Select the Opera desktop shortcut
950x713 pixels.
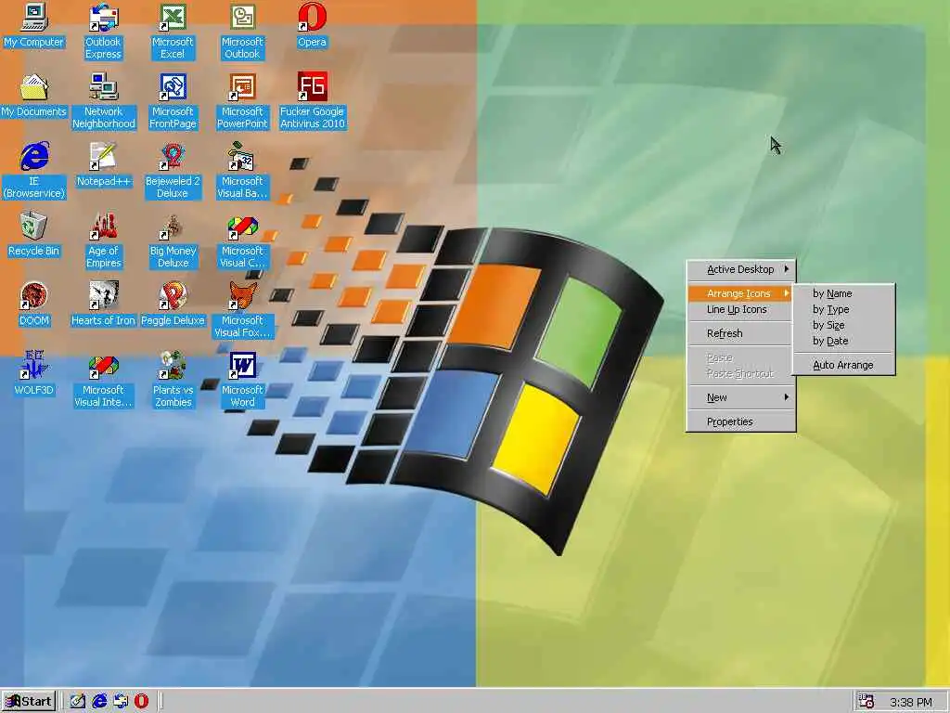(312, 26)
